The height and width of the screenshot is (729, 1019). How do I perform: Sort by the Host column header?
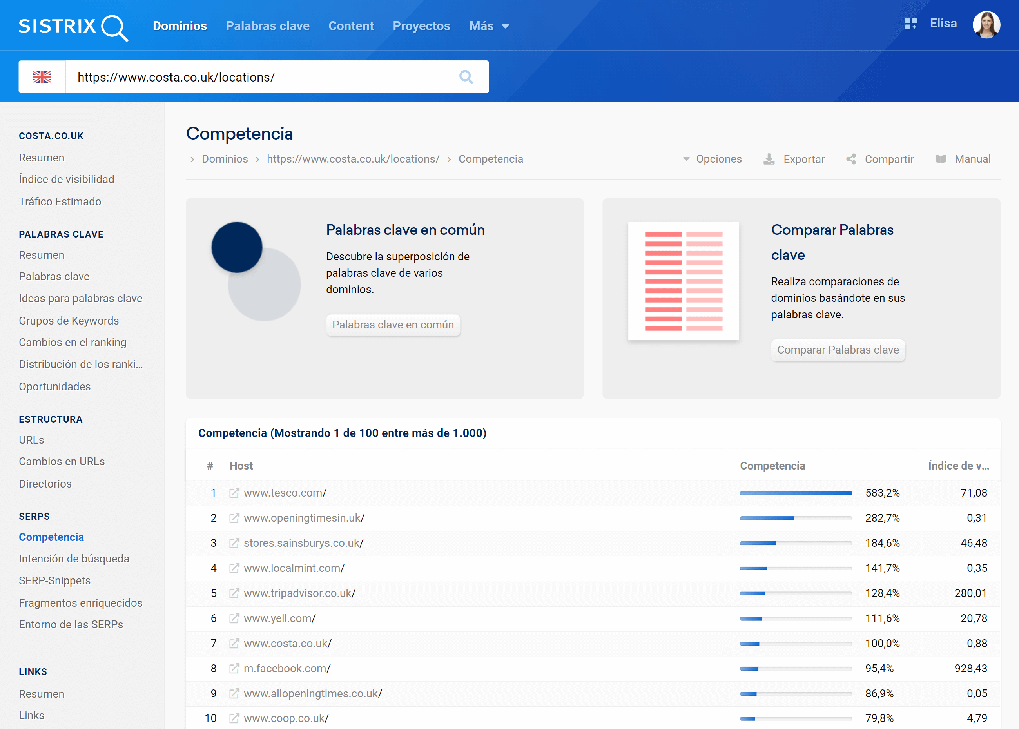pyautogui.click(x=241, y=466)
